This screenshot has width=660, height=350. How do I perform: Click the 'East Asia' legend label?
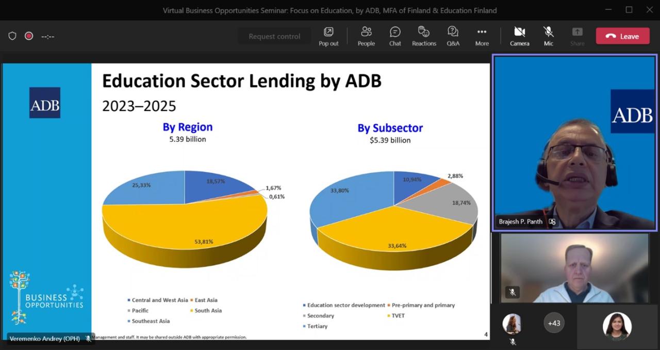point(206,300)
